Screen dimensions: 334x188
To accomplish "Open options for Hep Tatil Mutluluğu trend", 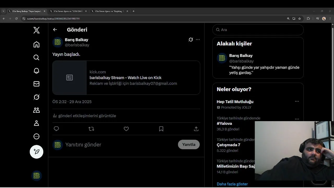I will (x=297, y=101).
